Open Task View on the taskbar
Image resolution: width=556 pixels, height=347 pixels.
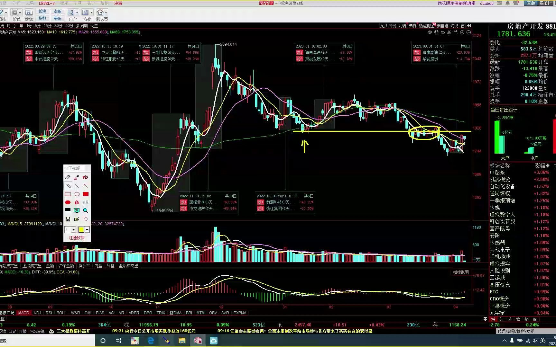click(118, 341)
